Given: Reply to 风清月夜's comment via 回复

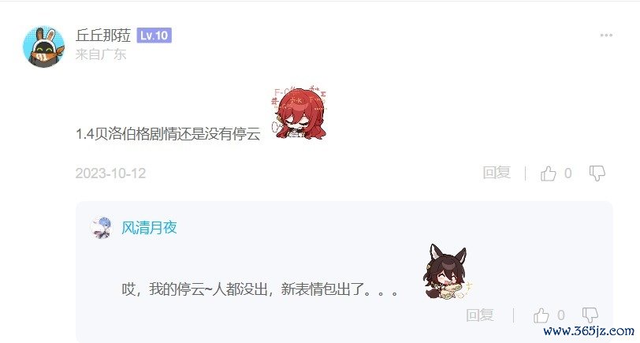Looking at the screenshot, I should coord(479,315).
